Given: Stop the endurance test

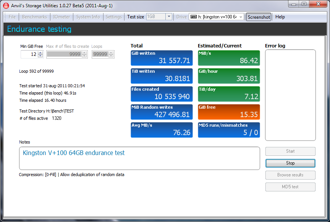Looking at the screenshot, I should tap(290, 163).
